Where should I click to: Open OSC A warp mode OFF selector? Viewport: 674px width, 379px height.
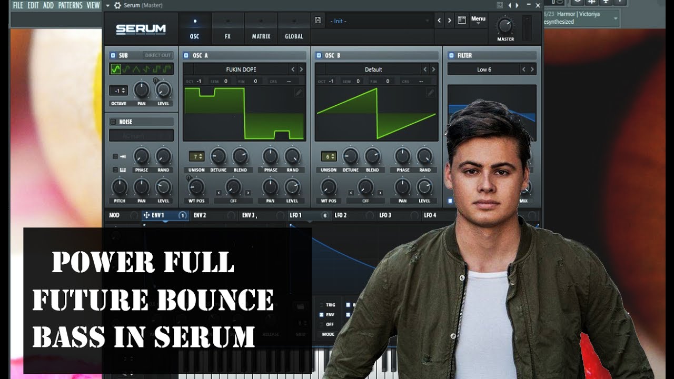pos(233,201)
